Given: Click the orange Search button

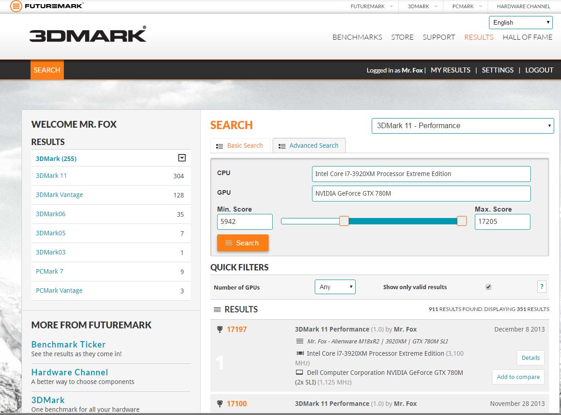Looking at the screenshot, I should tap(243, 243).
